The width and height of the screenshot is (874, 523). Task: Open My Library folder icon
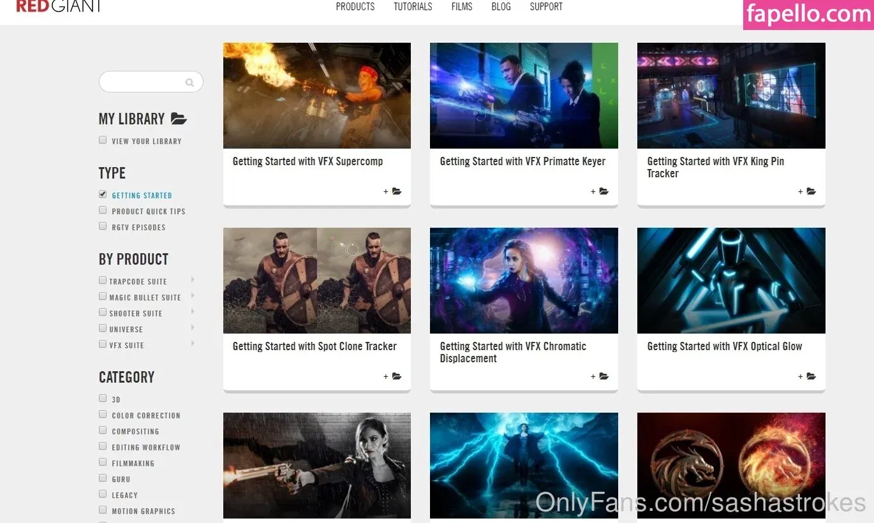(x=179, y=119)
